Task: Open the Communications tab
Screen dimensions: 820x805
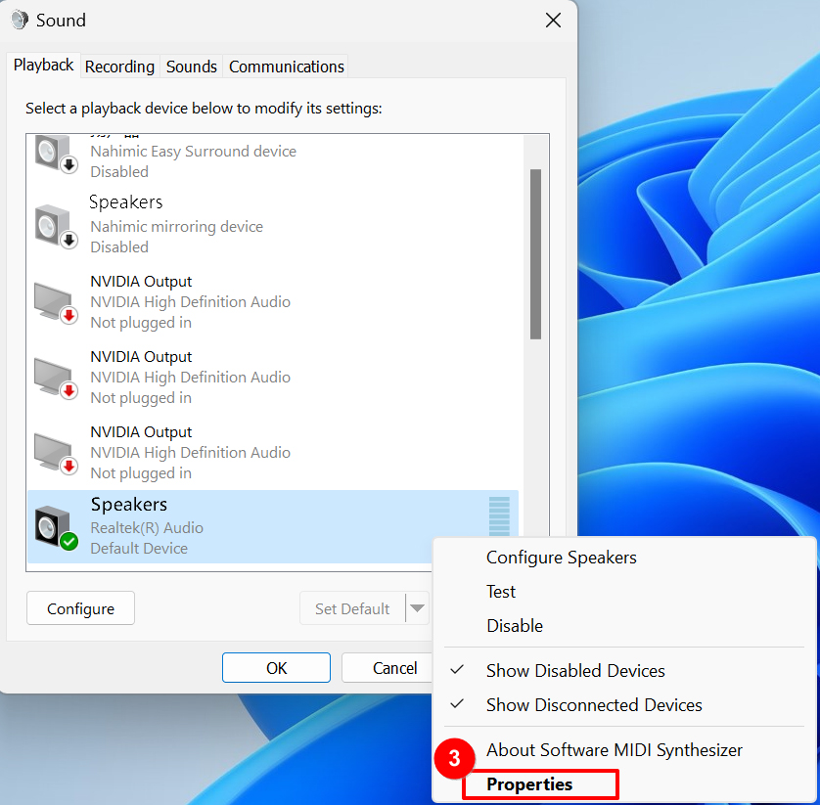Action: (287, 67)
